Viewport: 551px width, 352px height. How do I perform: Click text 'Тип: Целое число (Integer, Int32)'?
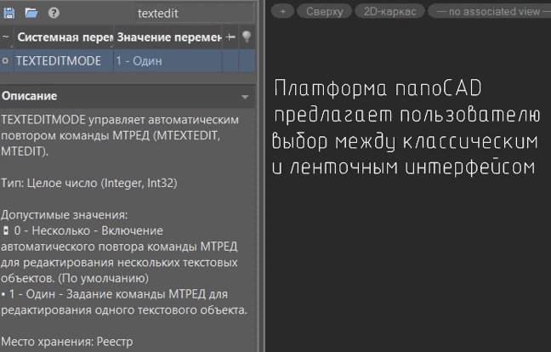[x=89, y=183]
